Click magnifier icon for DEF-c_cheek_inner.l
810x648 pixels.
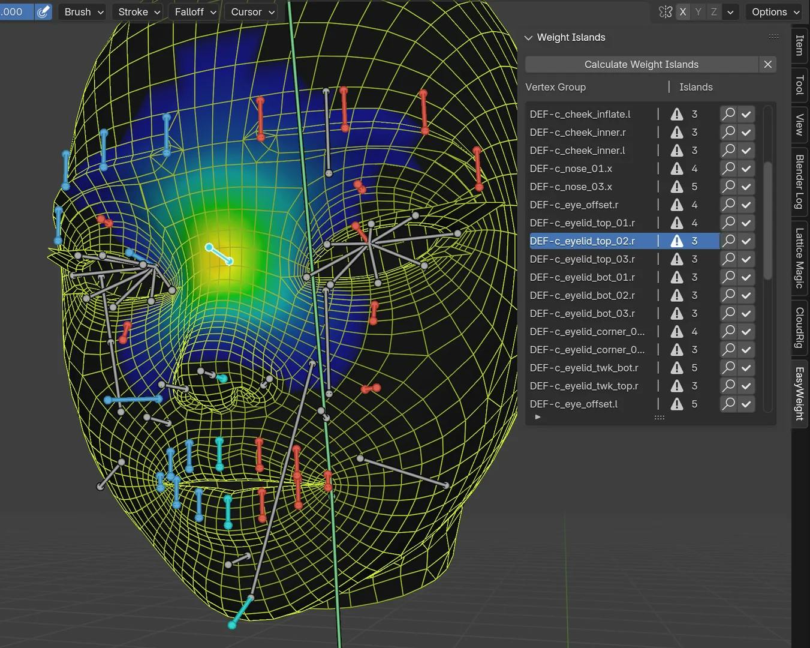[x=728, y=150]
